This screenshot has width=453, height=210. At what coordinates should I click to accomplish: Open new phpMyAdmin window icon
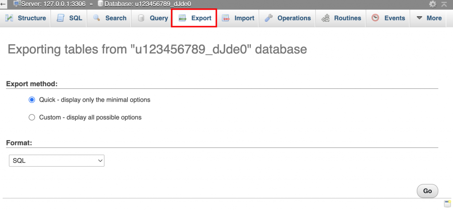tap(447, 203)
